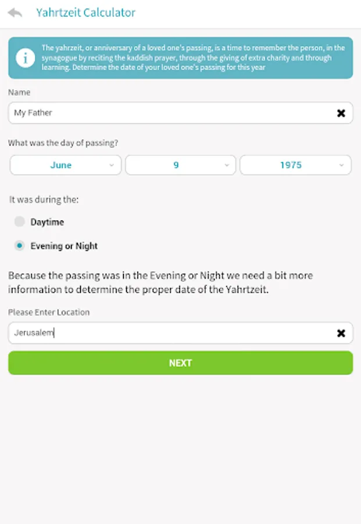Select the Daytime radio option
The height and width of the screenshot is (524, 361).
point(19,222)
